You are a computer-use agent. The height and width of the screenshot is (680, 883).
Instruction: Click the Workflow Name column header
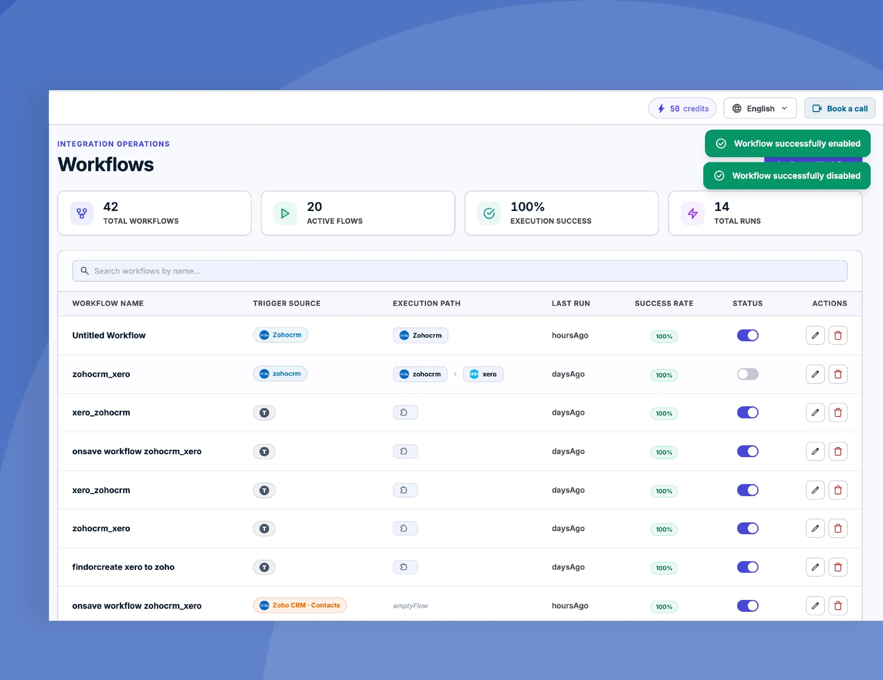[x=108, y=303]
